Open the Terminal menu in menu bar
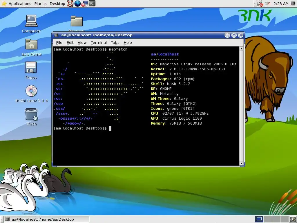Viewport: 297px width, 223px height. [x=99, y=43]
